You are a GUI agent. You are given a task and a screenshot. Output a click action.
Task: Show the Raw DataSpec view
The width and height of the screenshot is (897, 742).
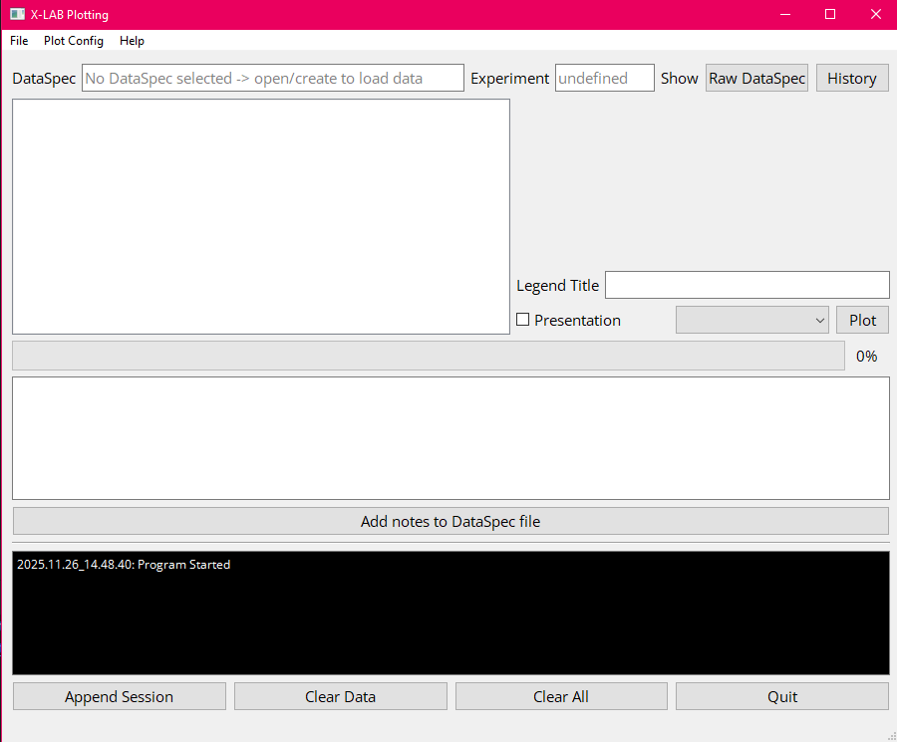tap(756, 77)
